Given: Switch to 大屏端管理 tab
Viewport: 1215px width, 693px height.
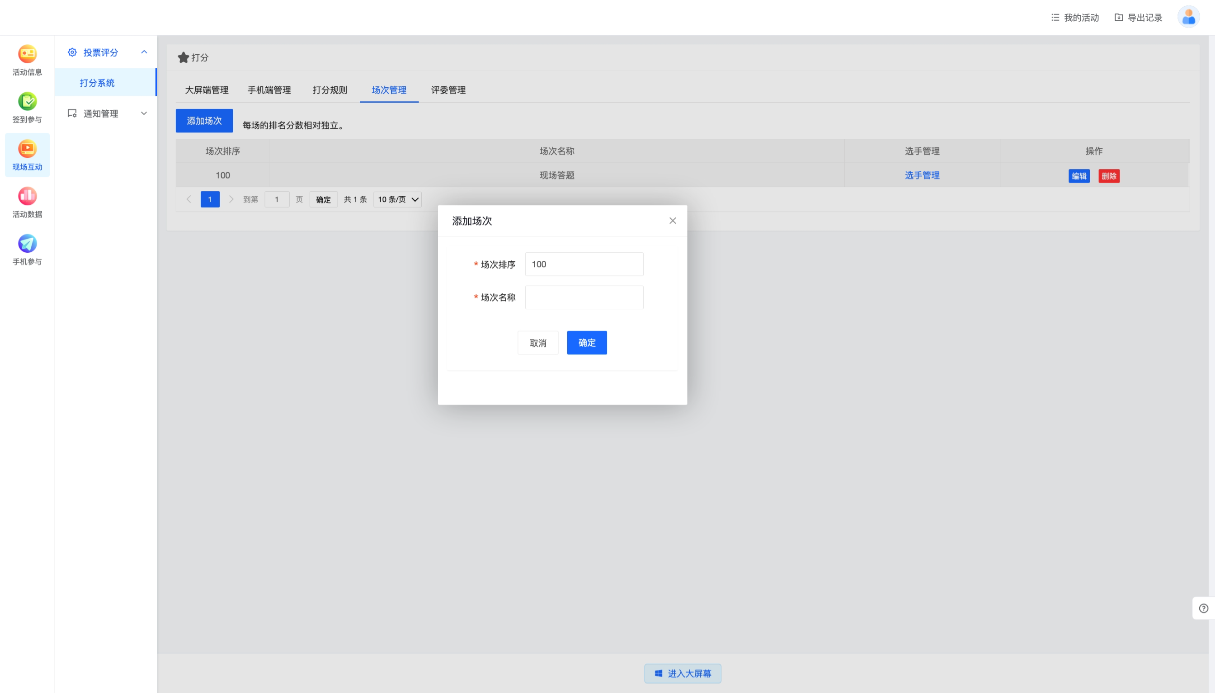Looking at the screenshot, I should pyautogui.click(x=207, y=90).
